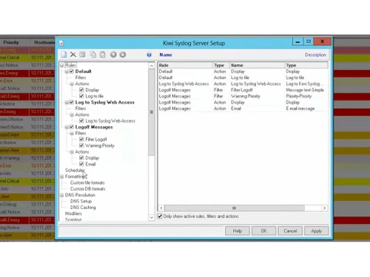
Task: Click Priority column header in background window
Action: coord(11,42)
